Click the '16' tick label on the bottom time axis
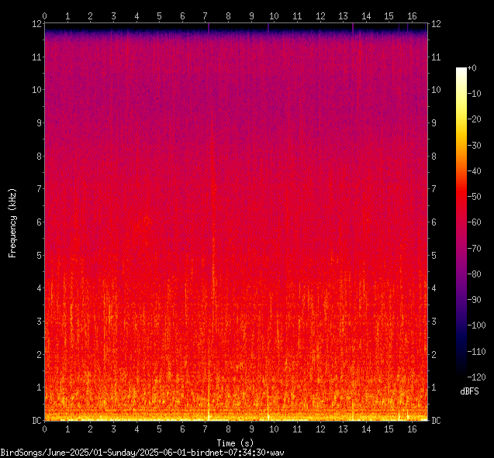The image size is (494, 458). pyautogui.click(x=412, y=429)
